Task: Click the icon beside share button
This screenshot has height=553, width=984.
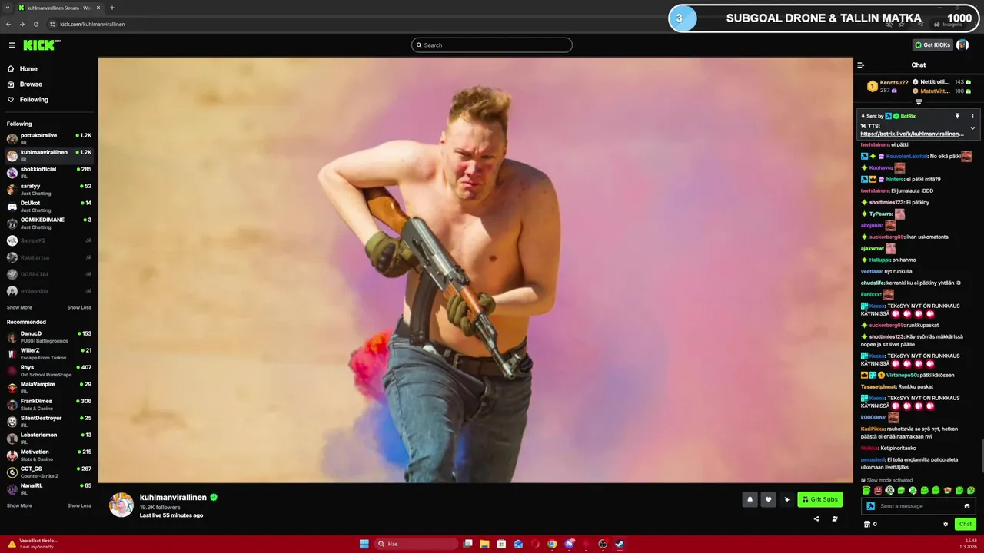Action: pos(835,519)
